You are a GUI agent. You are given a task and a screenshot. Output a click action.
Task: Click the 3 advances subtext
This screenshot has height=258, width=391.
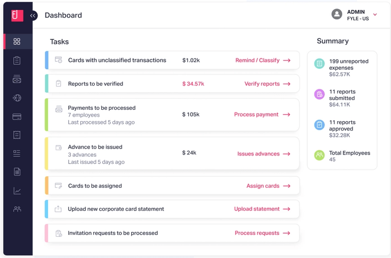click(x=82, y=155)
